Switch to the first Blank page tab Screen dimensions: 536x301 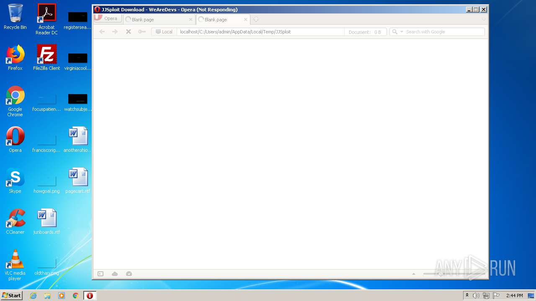tap(159, 19)
